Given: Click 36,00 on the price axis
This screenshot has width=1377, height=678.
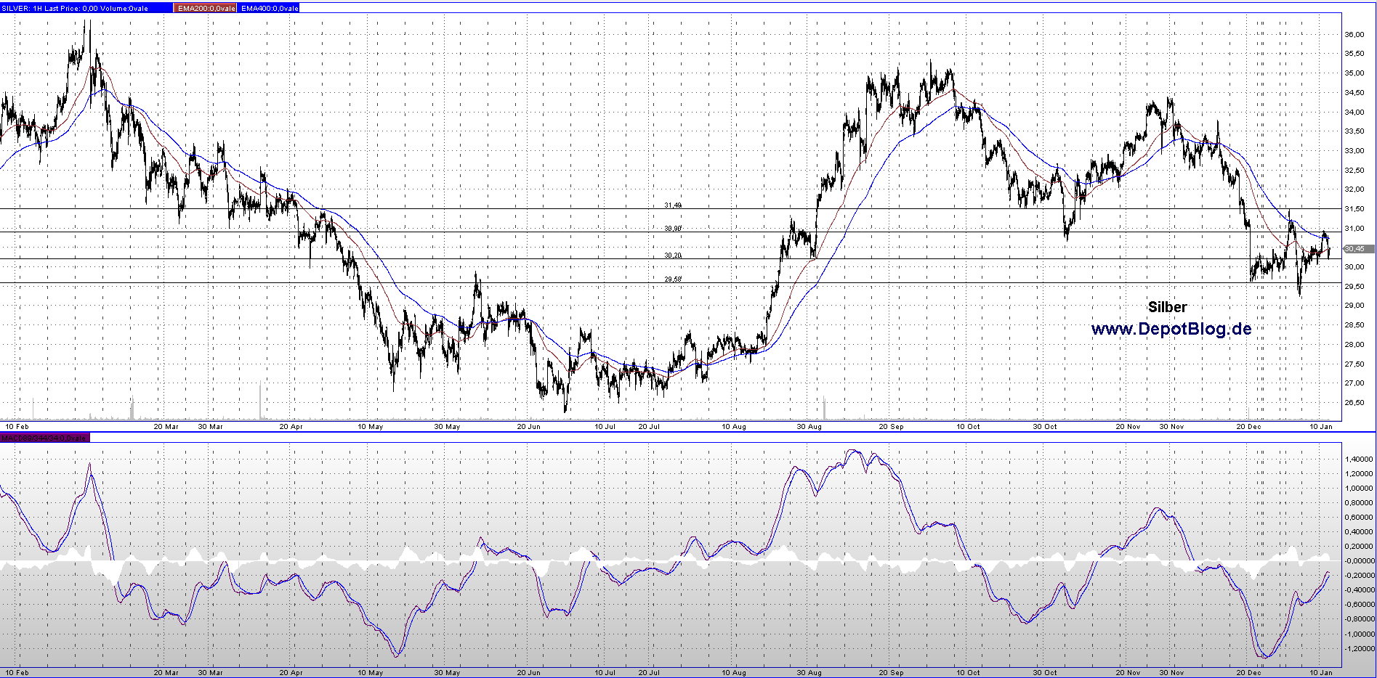Looking at the screenshot, I should [x=1354, y=35].
